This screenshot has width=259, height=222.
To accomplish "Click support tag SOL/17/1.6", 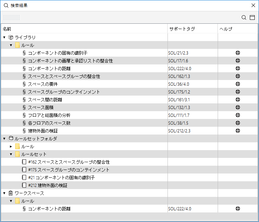I will coord(178,61).
